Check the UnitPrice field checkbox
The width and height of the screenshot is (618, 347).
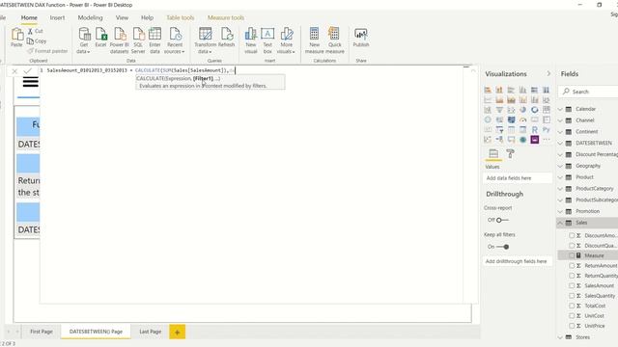point(572,326)
